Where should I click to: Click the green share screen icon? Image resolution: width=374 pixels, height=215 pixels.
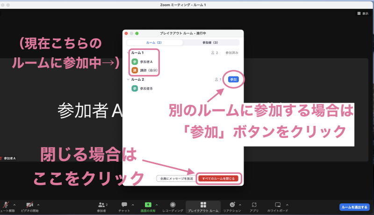pyautogui.click(x=148, y=205)
